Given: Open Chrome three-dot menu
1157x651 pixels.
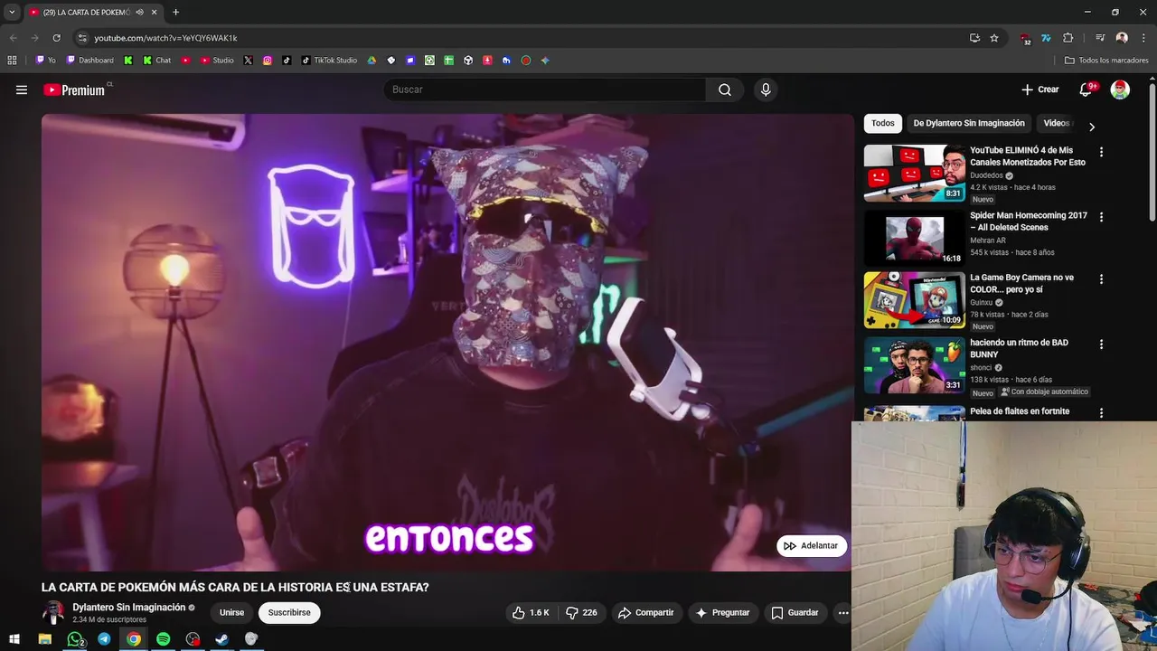Looking at the screenshot, I should tap(1144, 38).
